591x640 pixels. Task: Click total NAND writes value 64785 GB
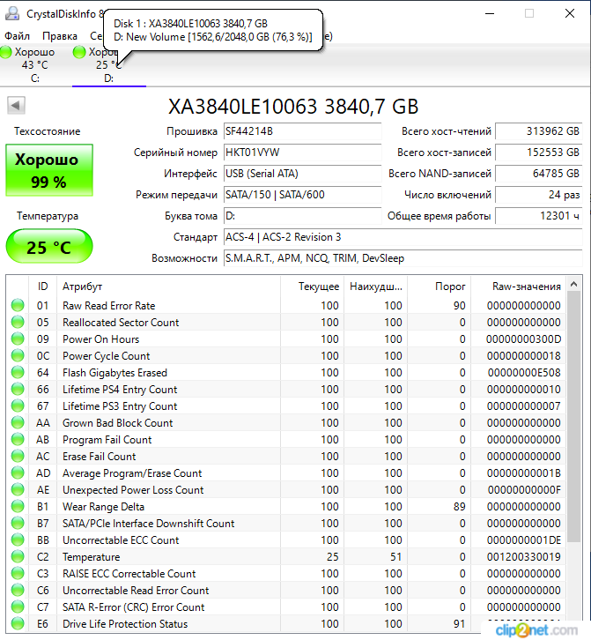[539, 174]
